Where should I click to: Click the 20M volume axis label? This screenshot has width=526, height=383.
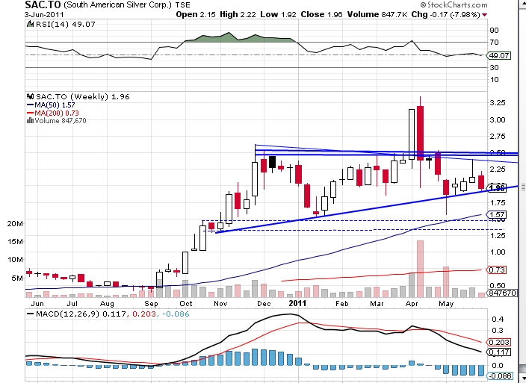tap(15, 223)
